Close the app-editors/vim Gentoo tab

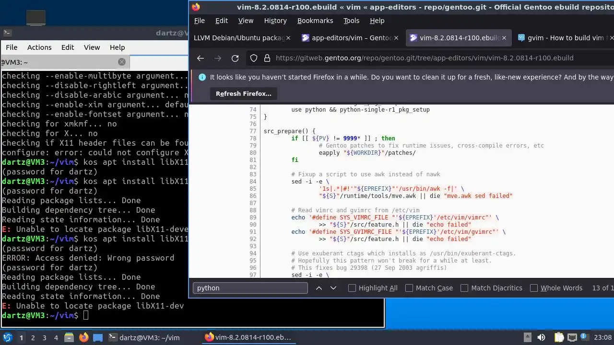[396, 38]
